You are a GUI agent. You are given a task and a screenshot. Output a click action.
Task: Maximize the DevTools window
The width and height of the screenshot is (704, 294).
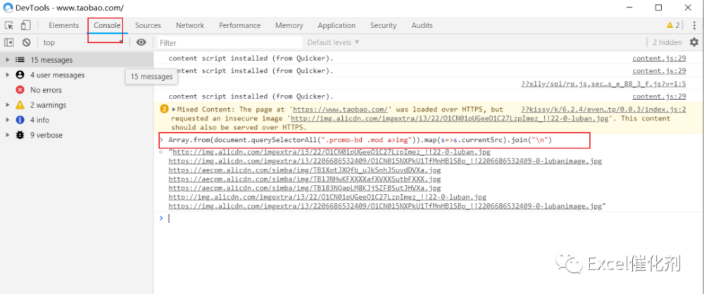tap(658, 8)
